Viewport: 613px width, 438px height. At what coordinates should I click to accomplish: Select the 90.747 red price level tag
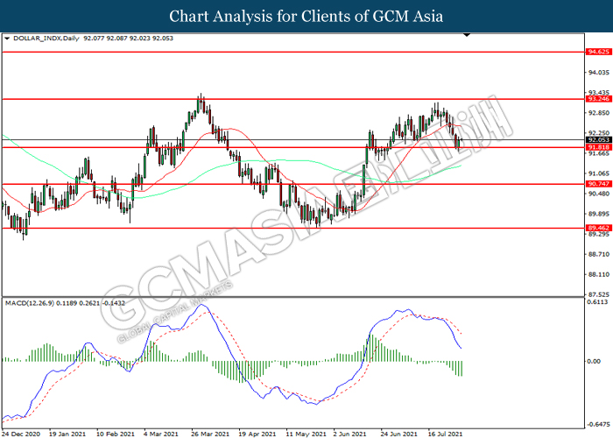pyautogui.click(x=598, y=185)
